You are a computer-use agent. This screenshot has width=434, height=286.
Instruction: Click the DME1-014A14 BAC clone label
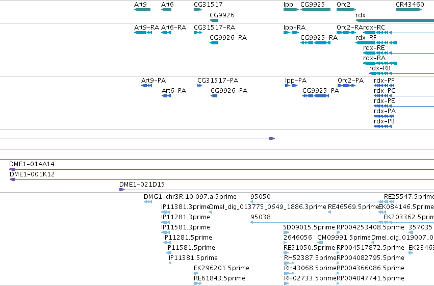(32, 164)
